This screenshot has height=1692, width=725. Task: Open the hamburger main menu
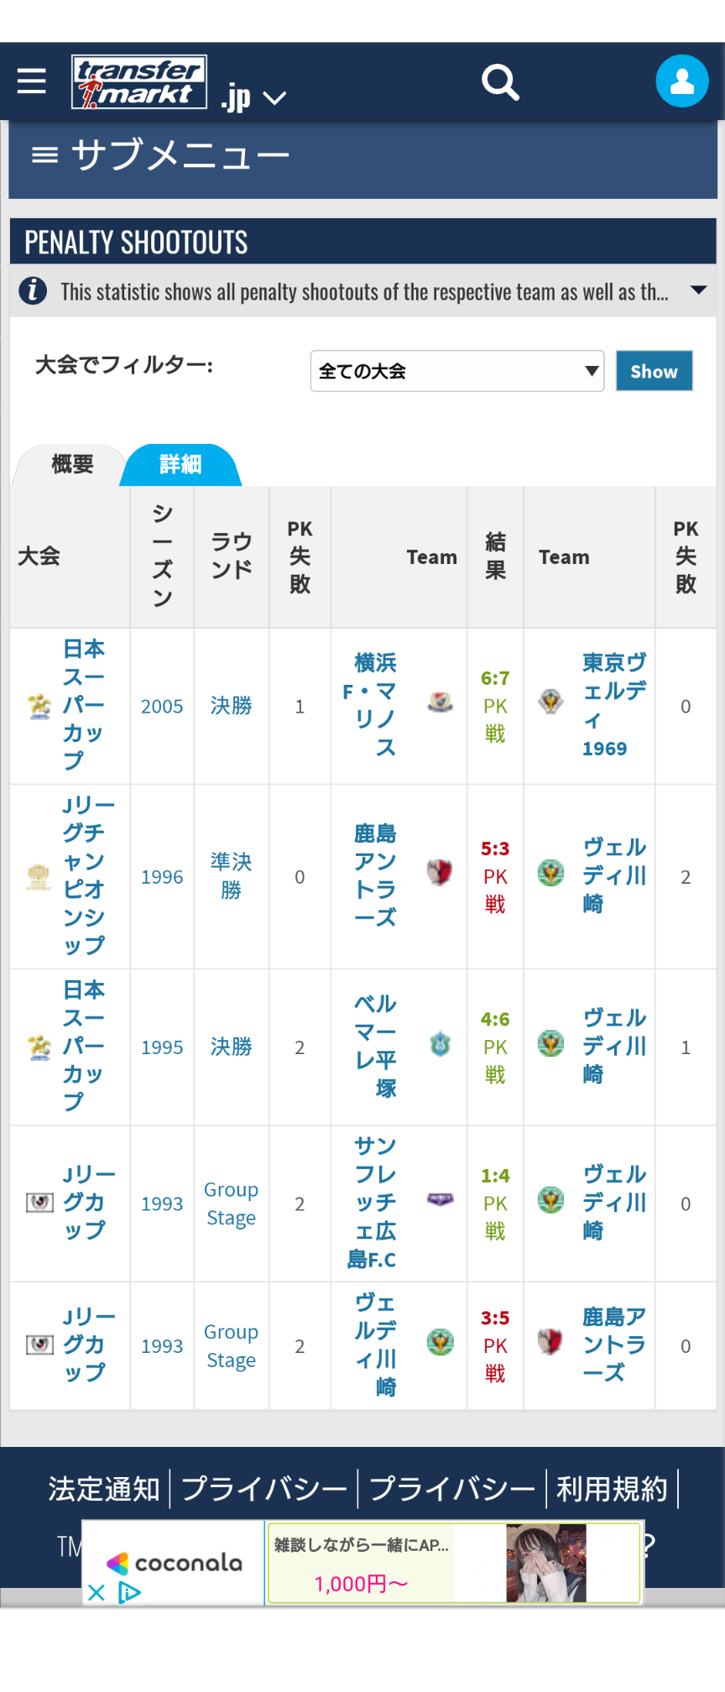(32, 81)
